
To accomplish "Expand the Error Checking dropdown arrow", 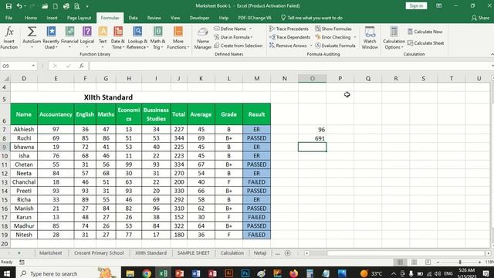I will click(355, 37).
